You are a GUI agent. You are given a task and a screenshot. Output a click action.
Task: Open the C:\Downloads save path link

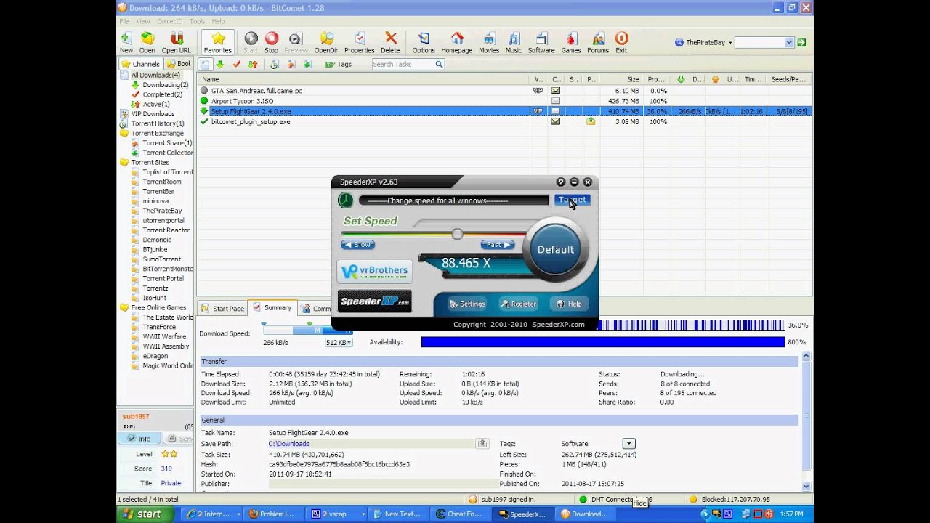click(289, 444)
